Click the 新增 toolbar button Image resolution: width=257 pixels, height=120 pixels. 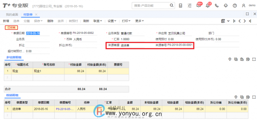pos(6,21)
